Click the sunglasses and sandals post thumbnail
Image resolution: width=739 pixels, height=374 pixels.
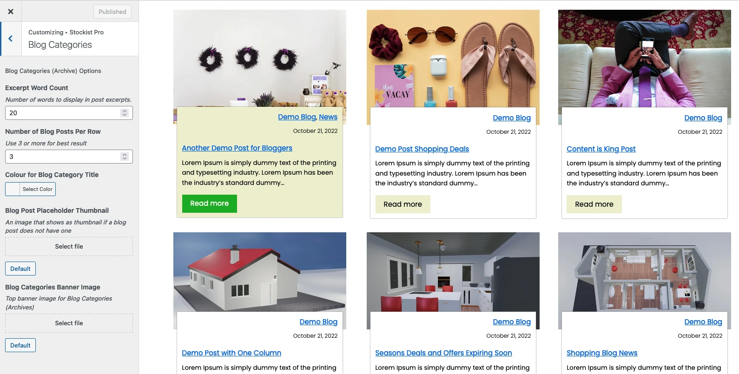453,59
